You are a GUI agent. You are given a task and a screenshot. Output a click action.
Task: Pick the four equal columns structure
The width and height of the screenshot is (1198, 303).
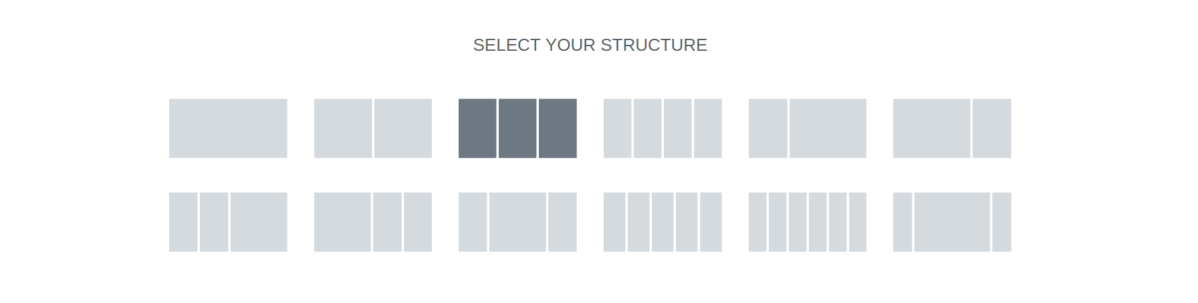pos(663,128)
